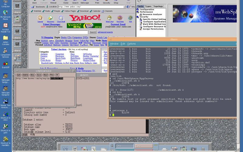Open the Options menu in dtterm
This screenshot has width=243, height=152.
[131, 44]
